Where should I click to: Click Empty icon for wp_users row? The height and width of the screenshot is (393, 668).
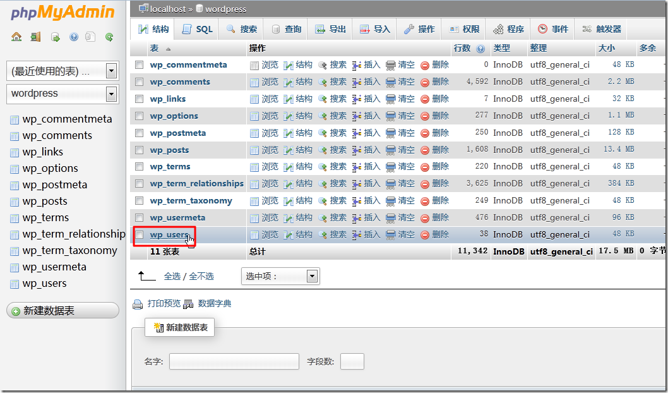point(391,235)
